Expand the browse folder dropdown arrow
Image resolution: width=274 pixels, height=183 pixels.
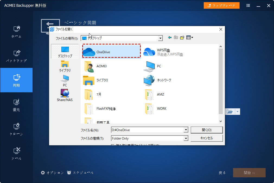click(237, 111)
